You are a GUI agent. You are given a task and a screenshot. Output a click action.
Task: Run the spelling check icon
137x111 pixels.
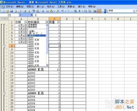pos(34,11)
